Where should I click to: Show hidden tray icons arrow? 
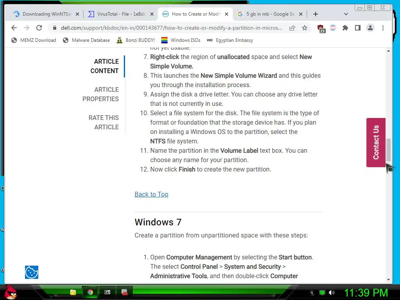pos(312,293)
